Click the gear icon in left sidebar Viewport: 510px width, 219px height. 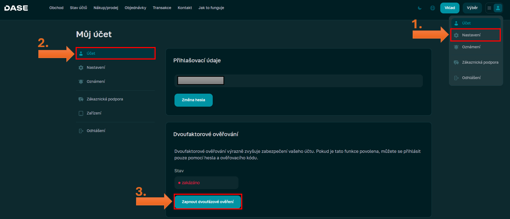click(x=81, y=68)
